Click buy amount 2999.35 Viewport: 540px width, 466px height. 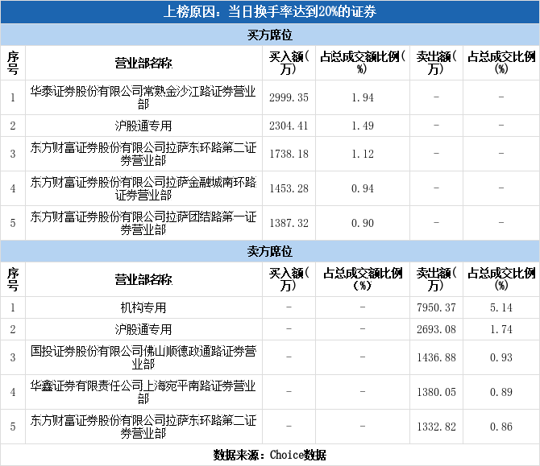(289, 97)
